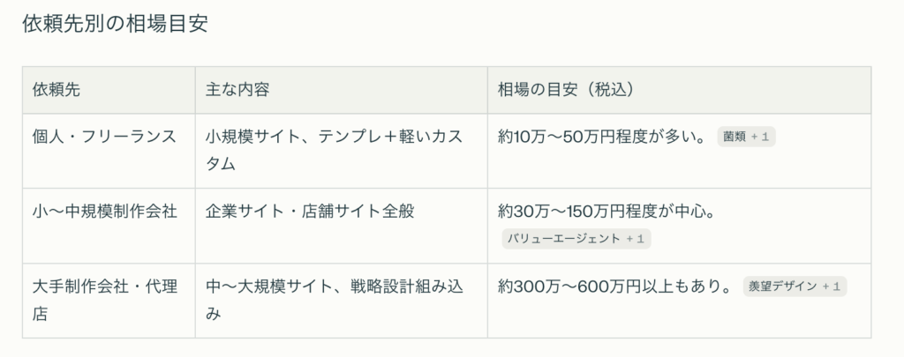Click the +1 counter beside 菌類
Screen dimensions: 904x357
[761, 138]
